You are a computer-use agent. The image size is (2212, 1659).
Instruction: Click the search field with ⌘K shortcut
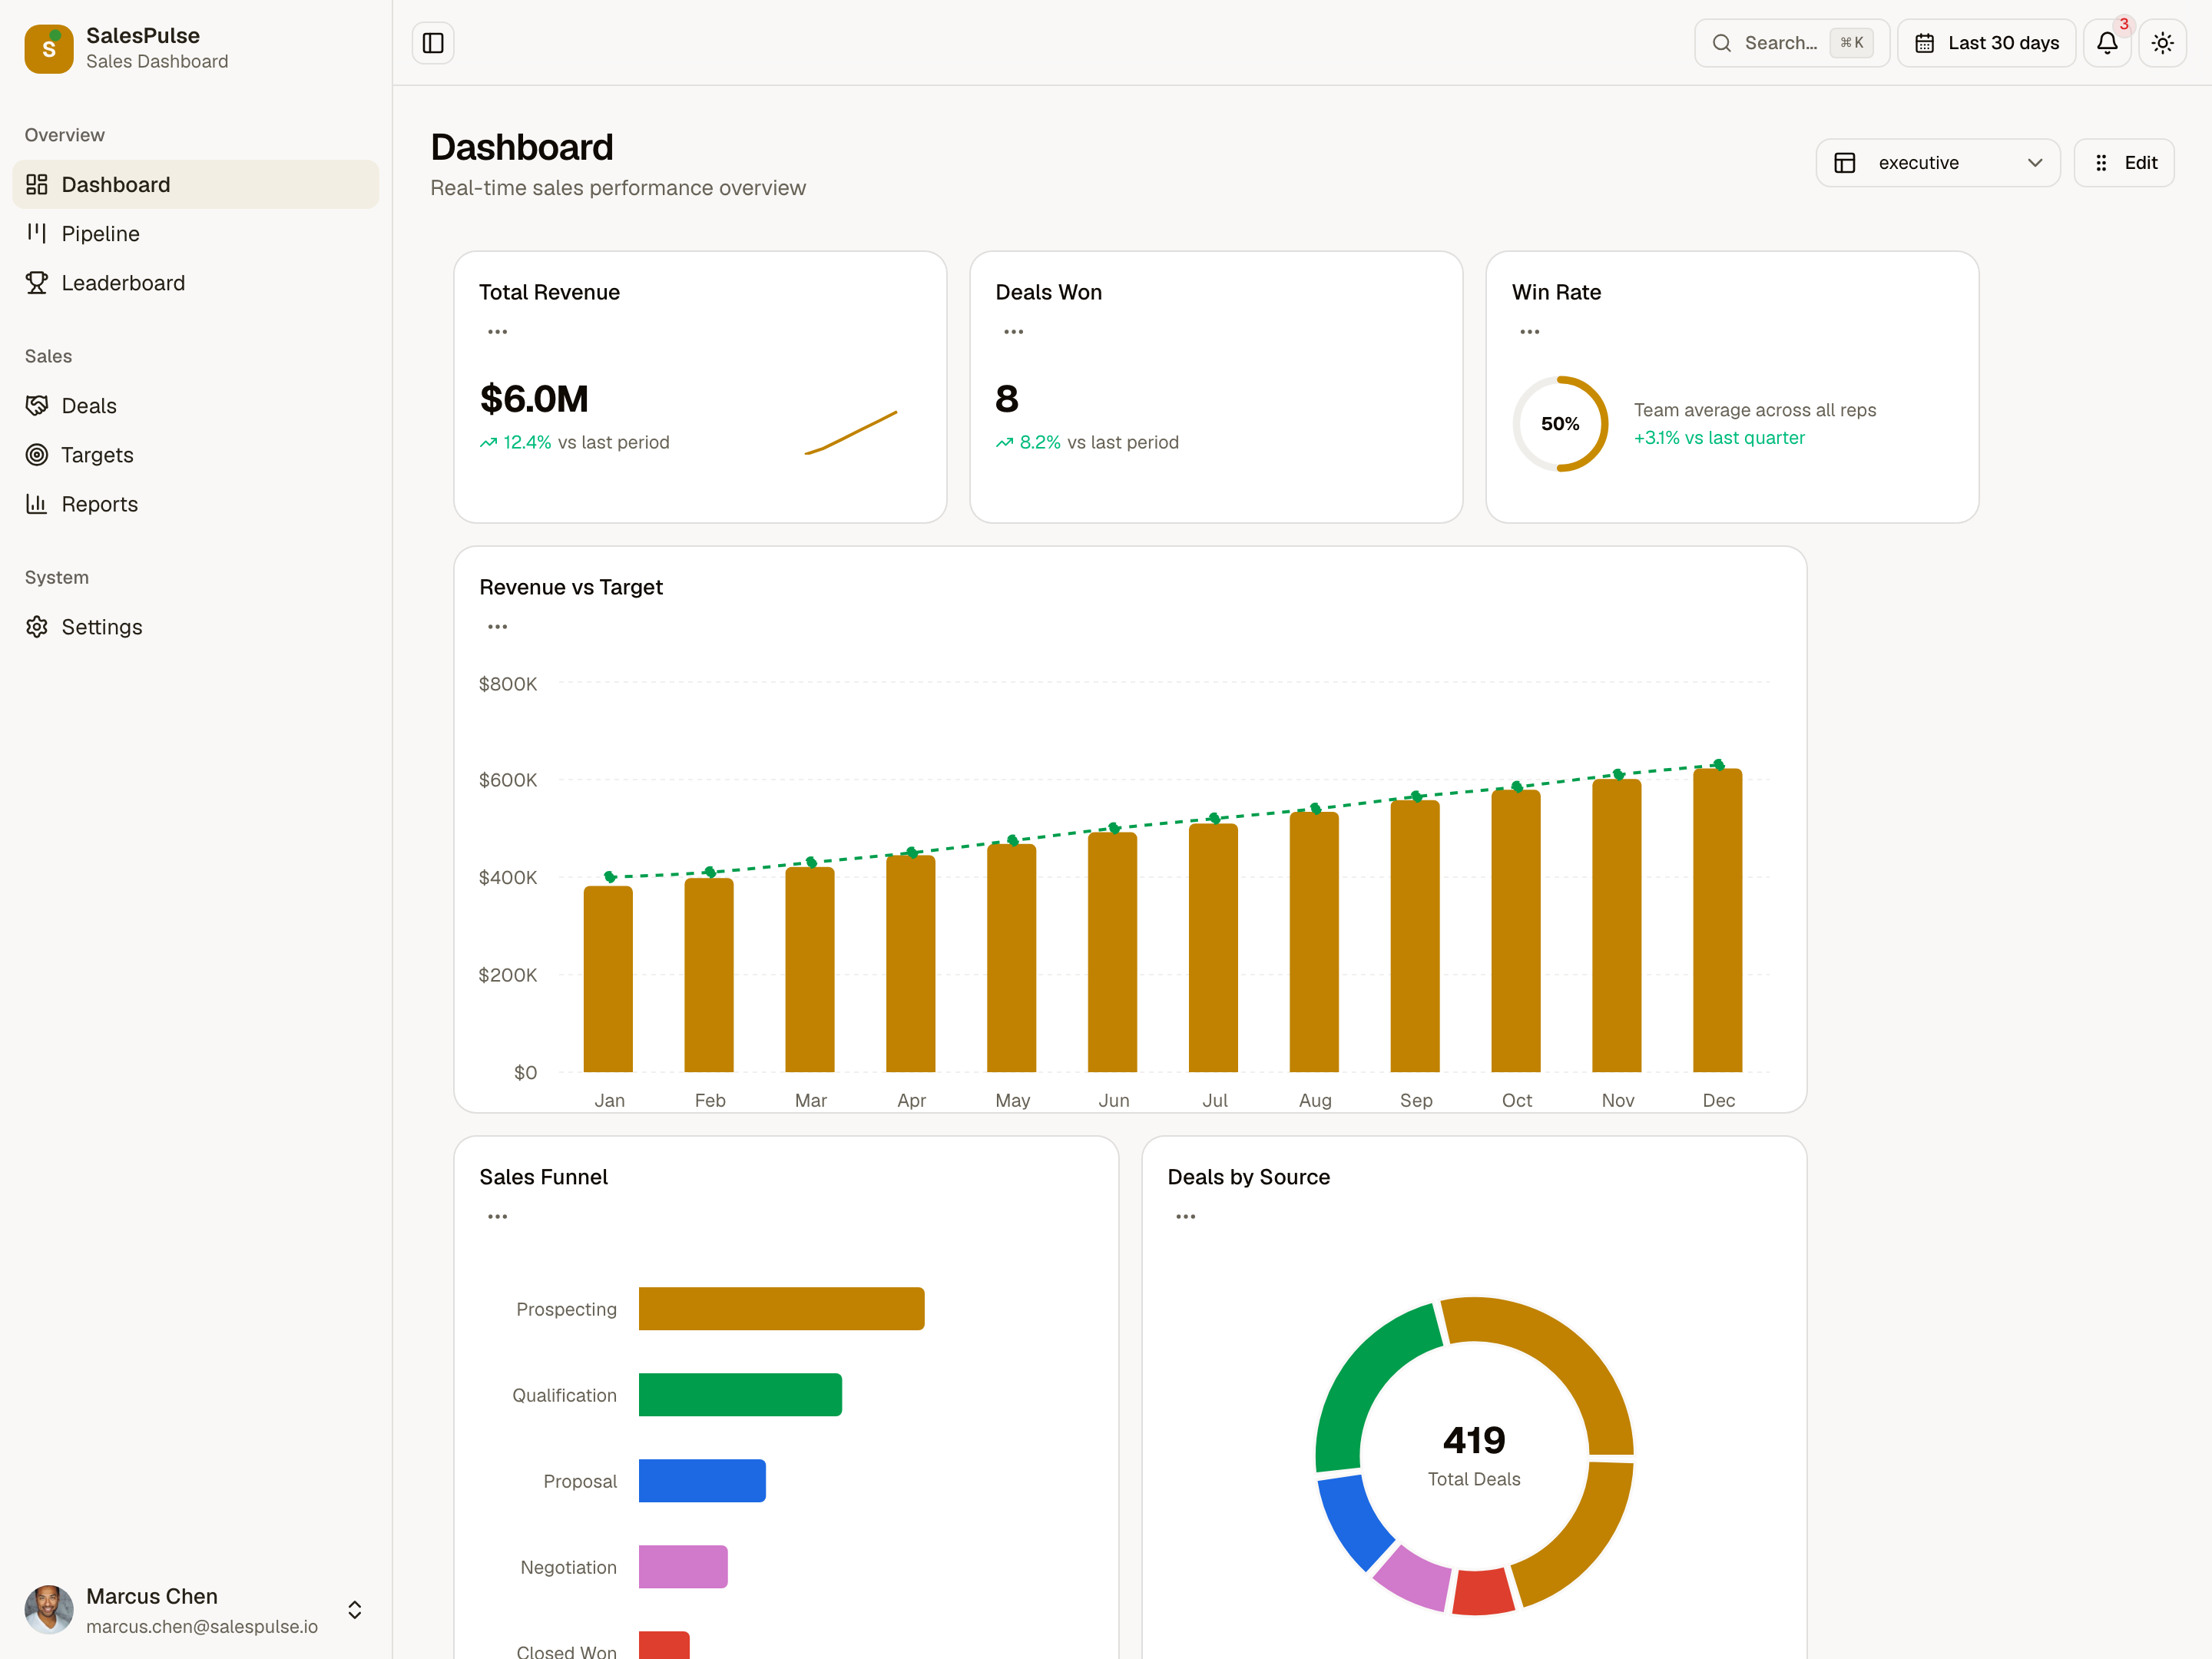tap(1790, 43)
